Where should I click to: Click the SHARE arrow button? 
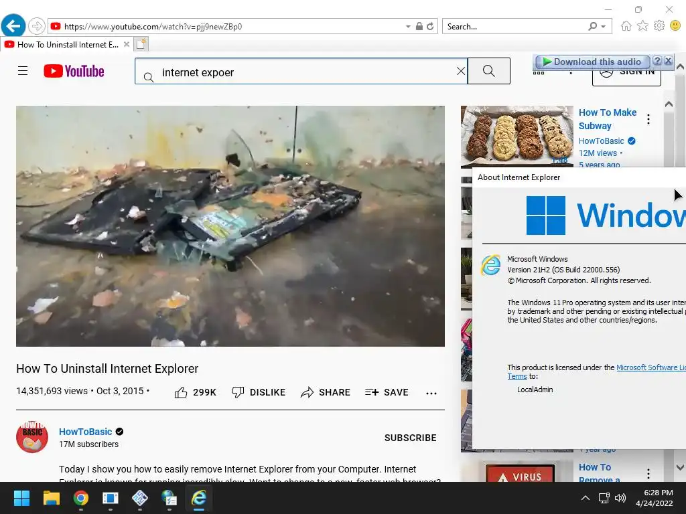click(x=325, y=392)
